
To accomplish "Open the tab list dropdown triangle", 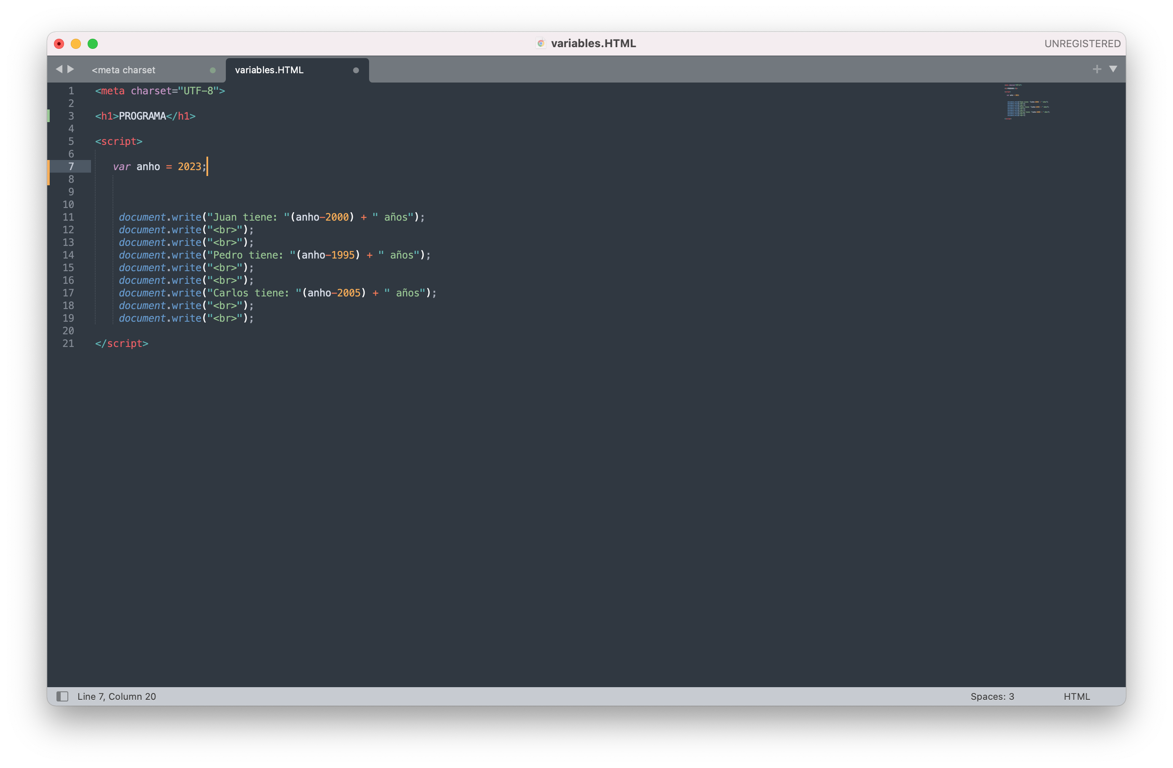I will 1113,69.
